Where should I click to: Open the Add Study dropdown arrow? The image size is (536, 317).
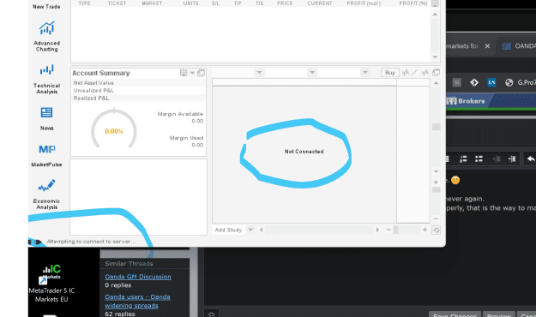[x=250, y=230]
